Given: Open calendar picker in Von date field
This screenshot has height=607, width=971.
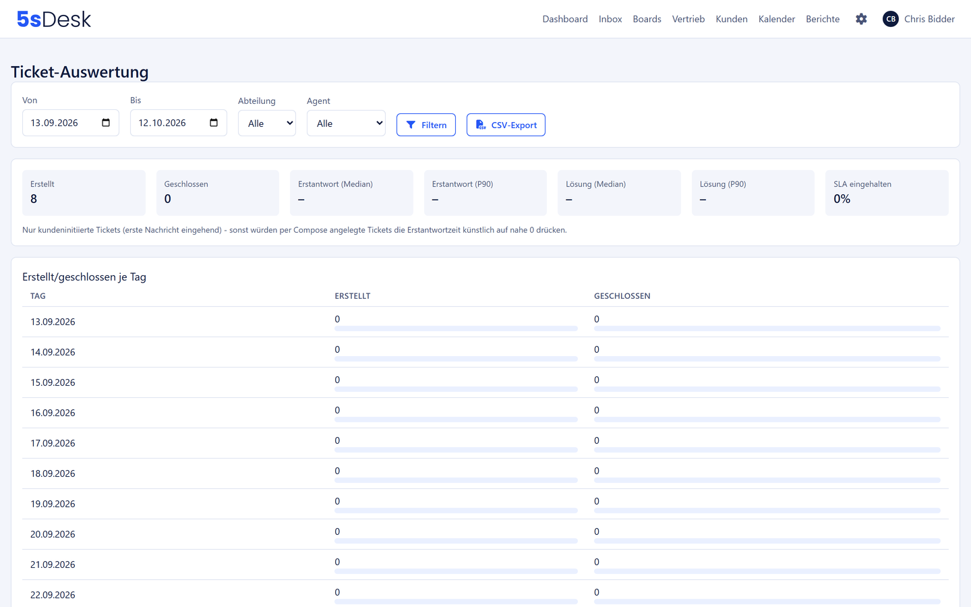Looking at the screenshot, I should point(106,123).
